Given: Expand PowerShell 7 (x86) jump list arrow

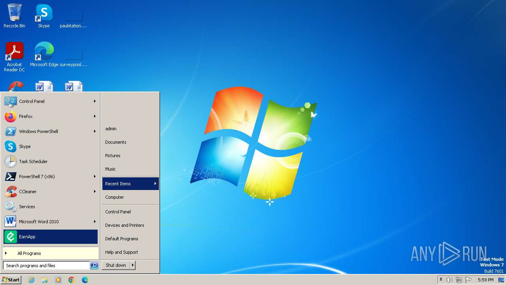Looking at the screenshot, I should pos(95,177).
